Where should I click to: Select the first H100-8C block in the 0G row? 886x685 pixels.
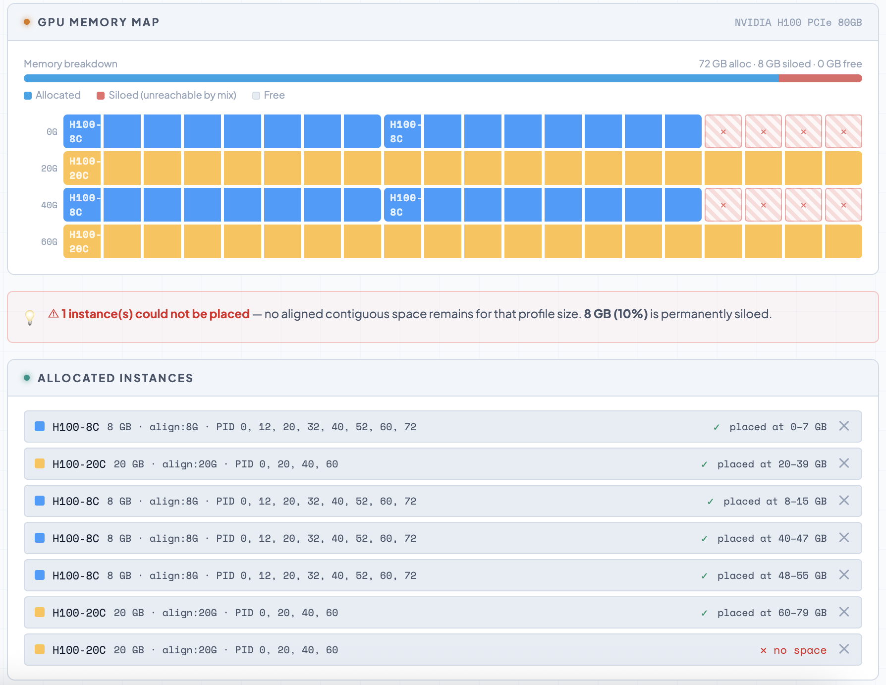click(x=221, y=131)
